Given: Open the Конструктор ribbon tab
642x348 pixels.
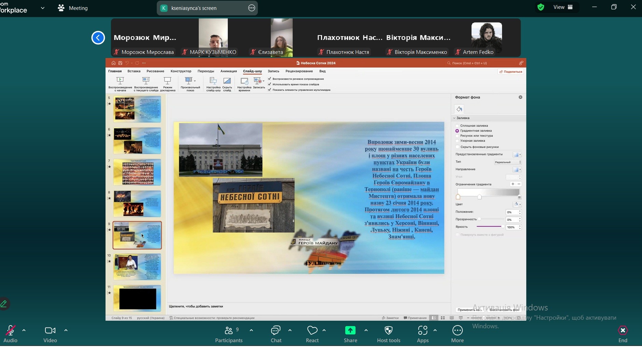Looking at the screenshot, I should tap(181, 71).
